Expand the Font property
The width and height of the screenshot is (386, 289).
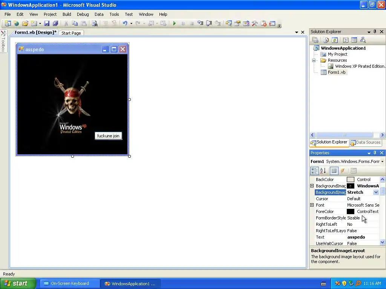tap(312, 205)
